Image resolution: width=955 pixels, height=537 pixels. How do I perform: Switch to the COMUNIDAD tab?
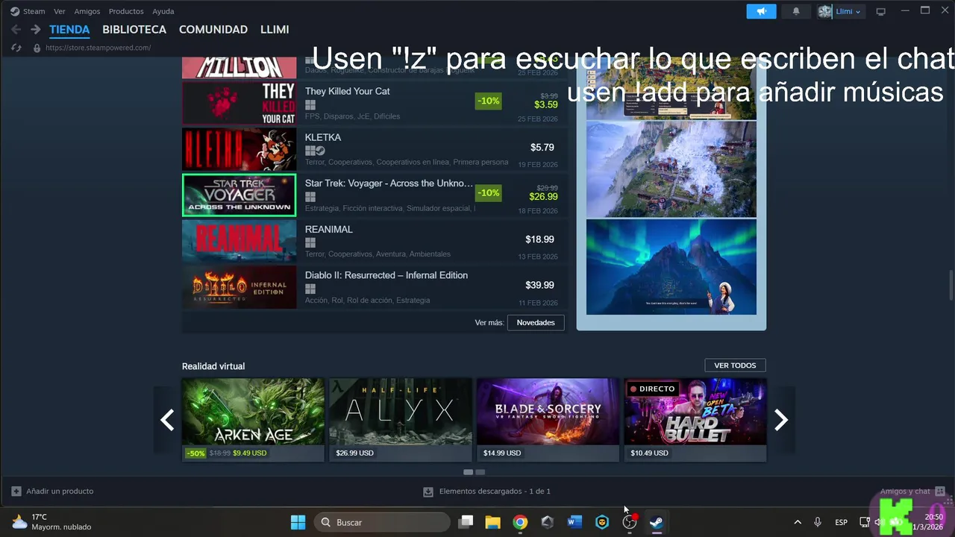(213, 30)
